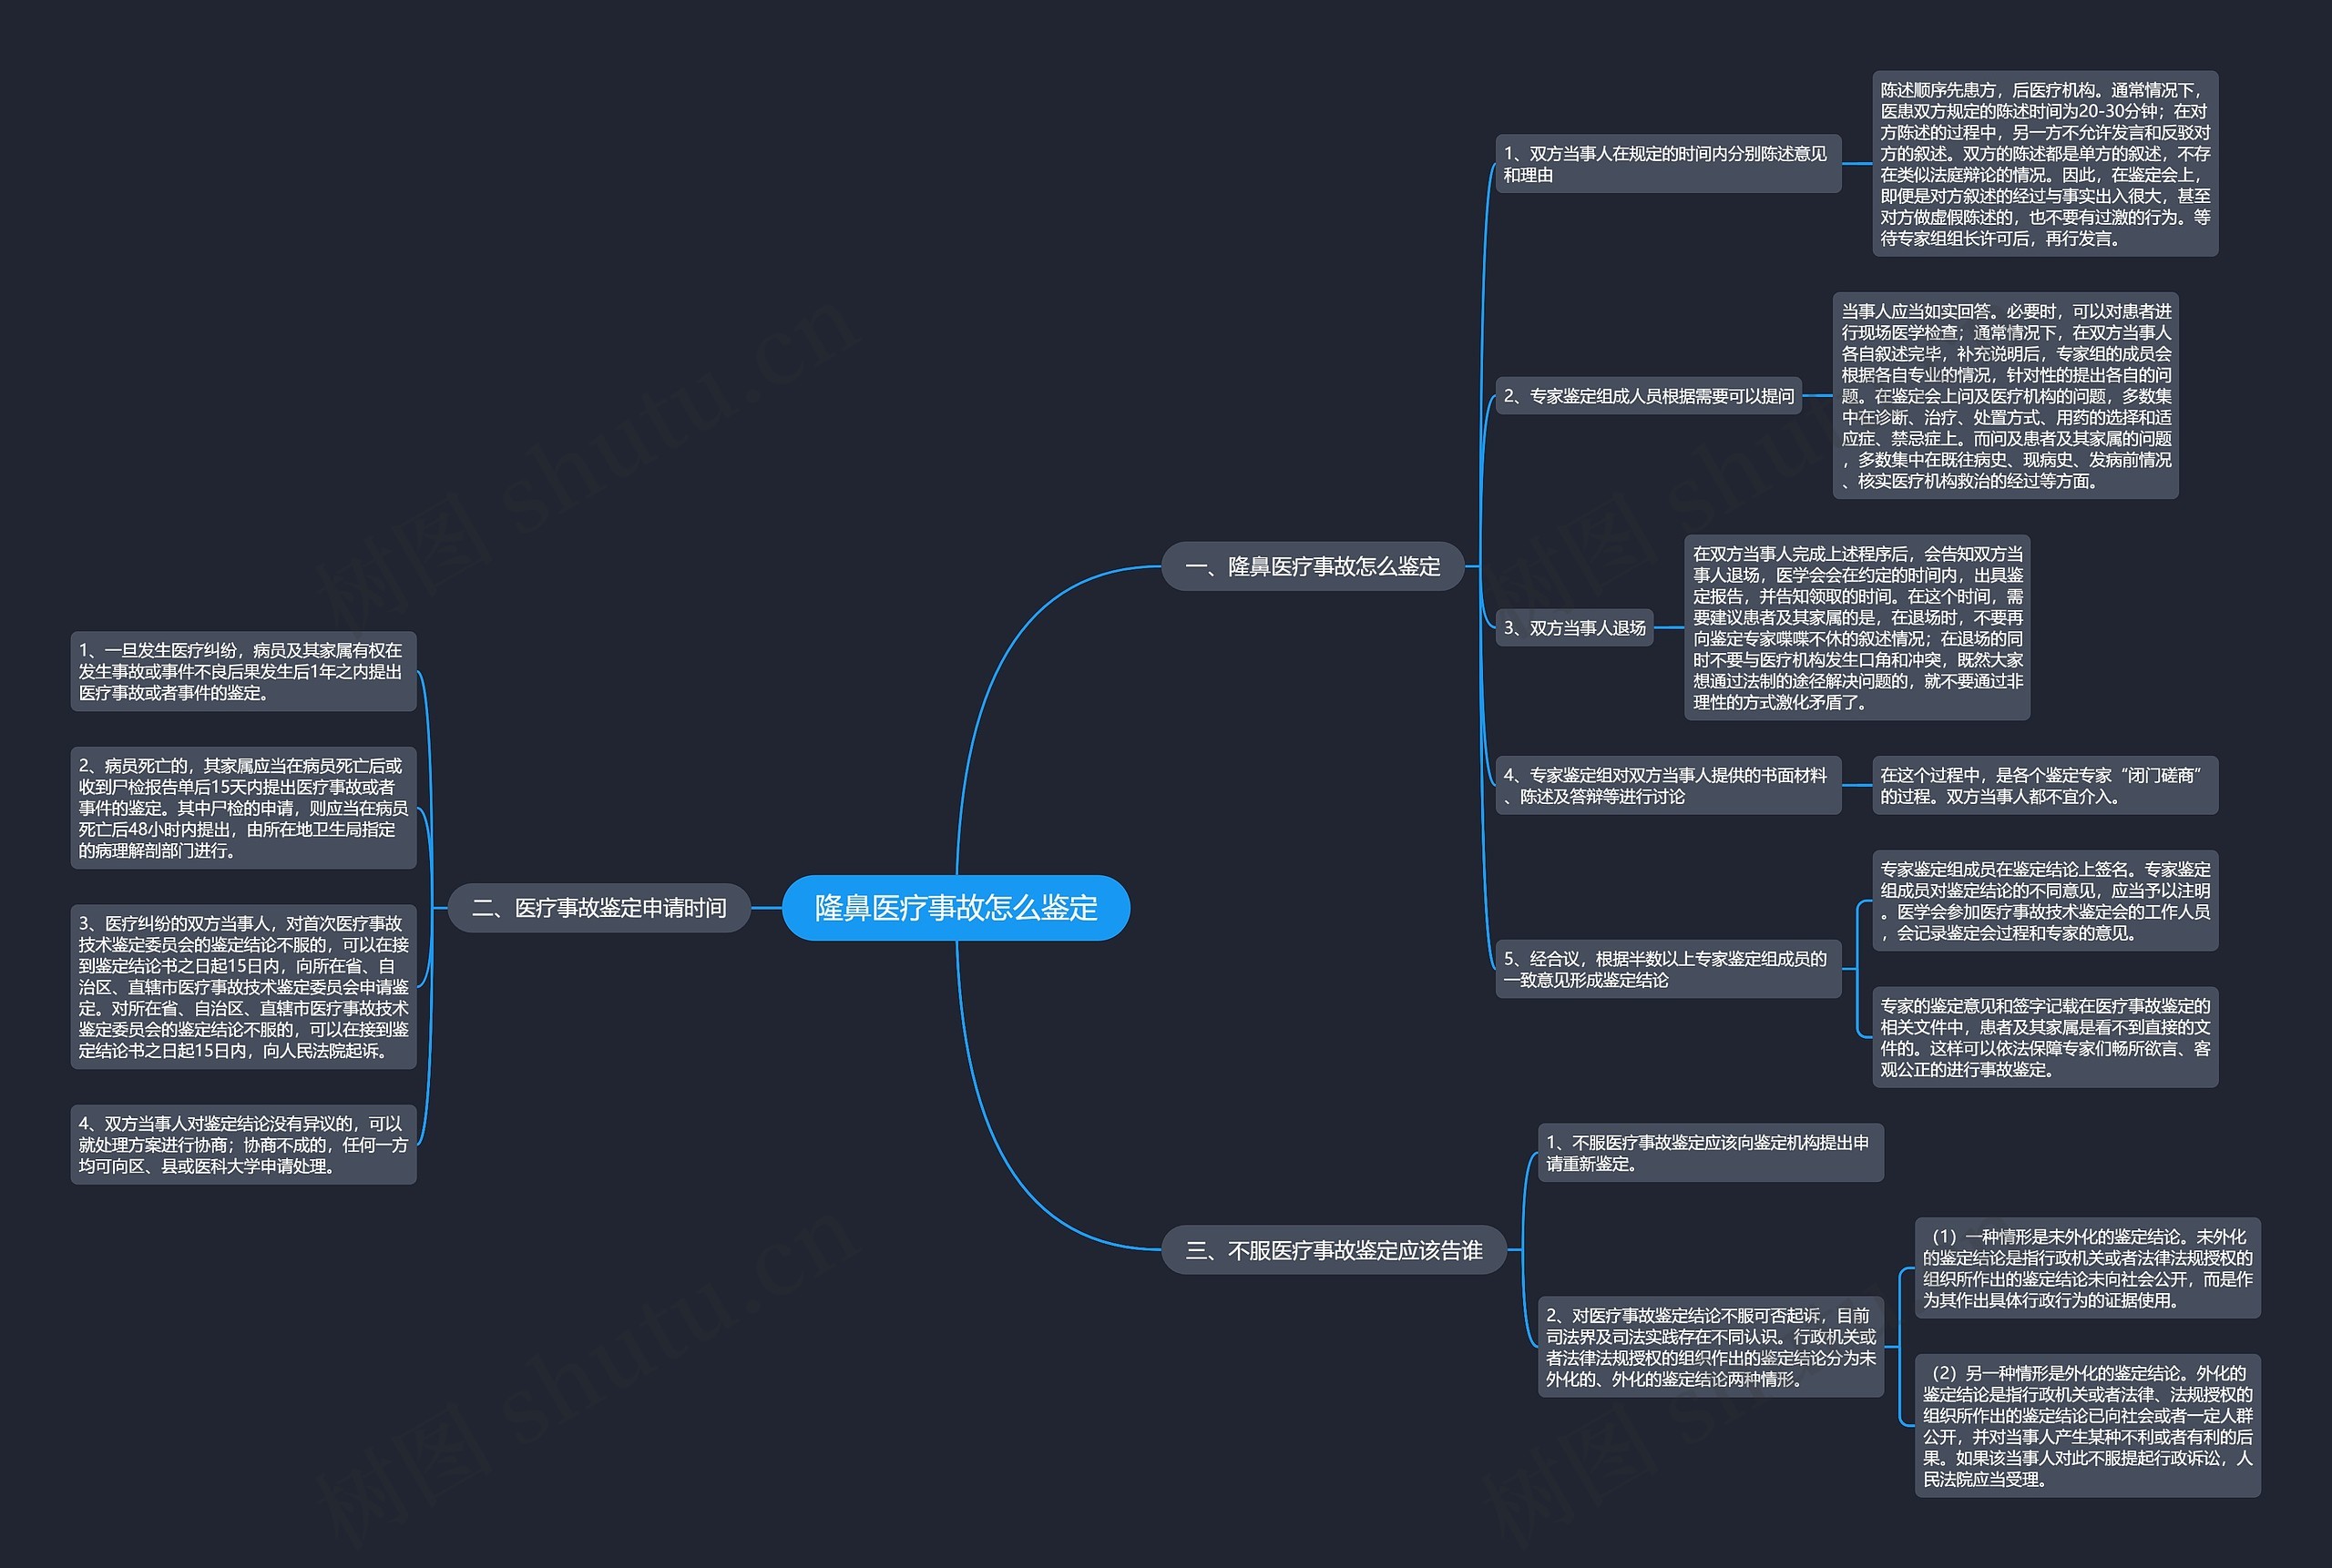Select the central node 隆鼻医疗事故怎么鉴定

click(x=956, y=908)
